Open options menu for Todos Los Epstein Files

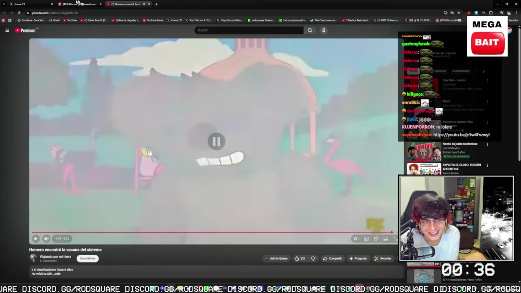[487, 123]
